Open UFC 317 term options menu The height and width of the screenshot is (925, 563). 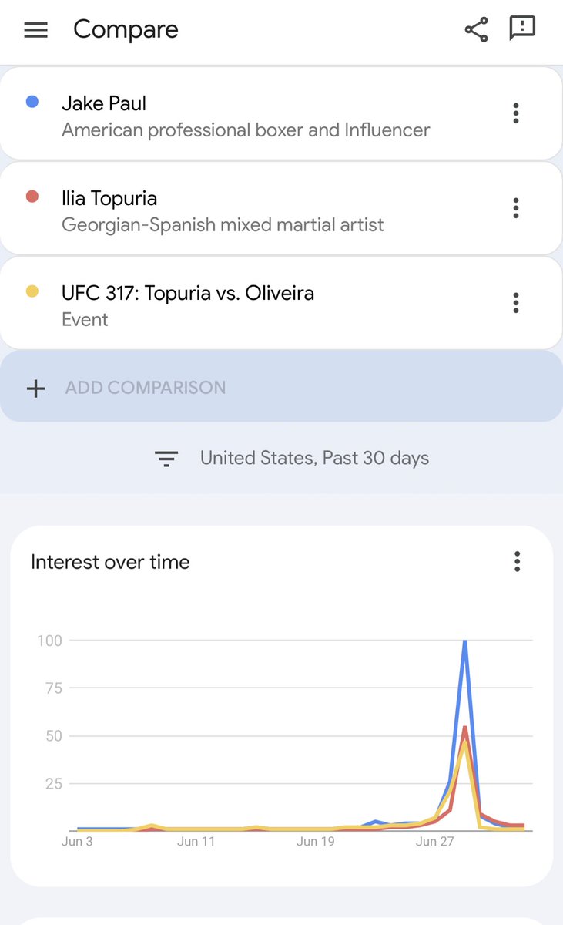[x=516, y=303]
